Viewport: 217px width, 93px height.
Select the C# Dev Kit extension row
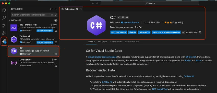click(x=33, y=40)
